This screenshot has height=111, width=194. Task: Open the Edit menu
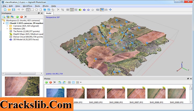coord(11,6)
